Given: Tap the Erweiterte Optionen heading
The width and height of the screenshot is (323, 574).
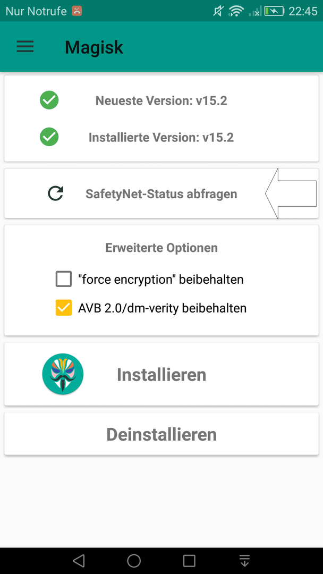Looking at the screenshot, I should click(161, 248).
